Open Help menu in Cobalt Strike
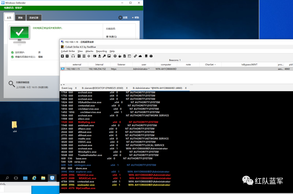The height and width of the screenshot is (194, 293). [x=112, y=51]
